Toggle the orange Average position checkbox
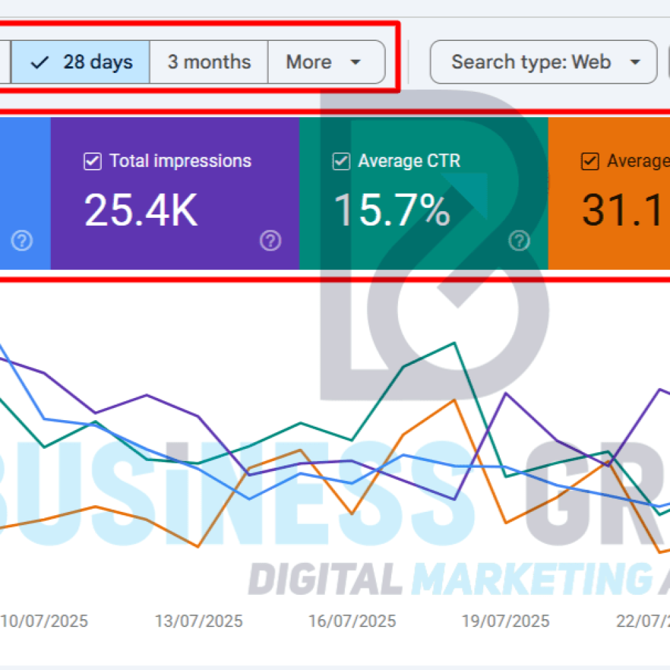This screenshot has width=670, height=670. [x=590, y=161]
